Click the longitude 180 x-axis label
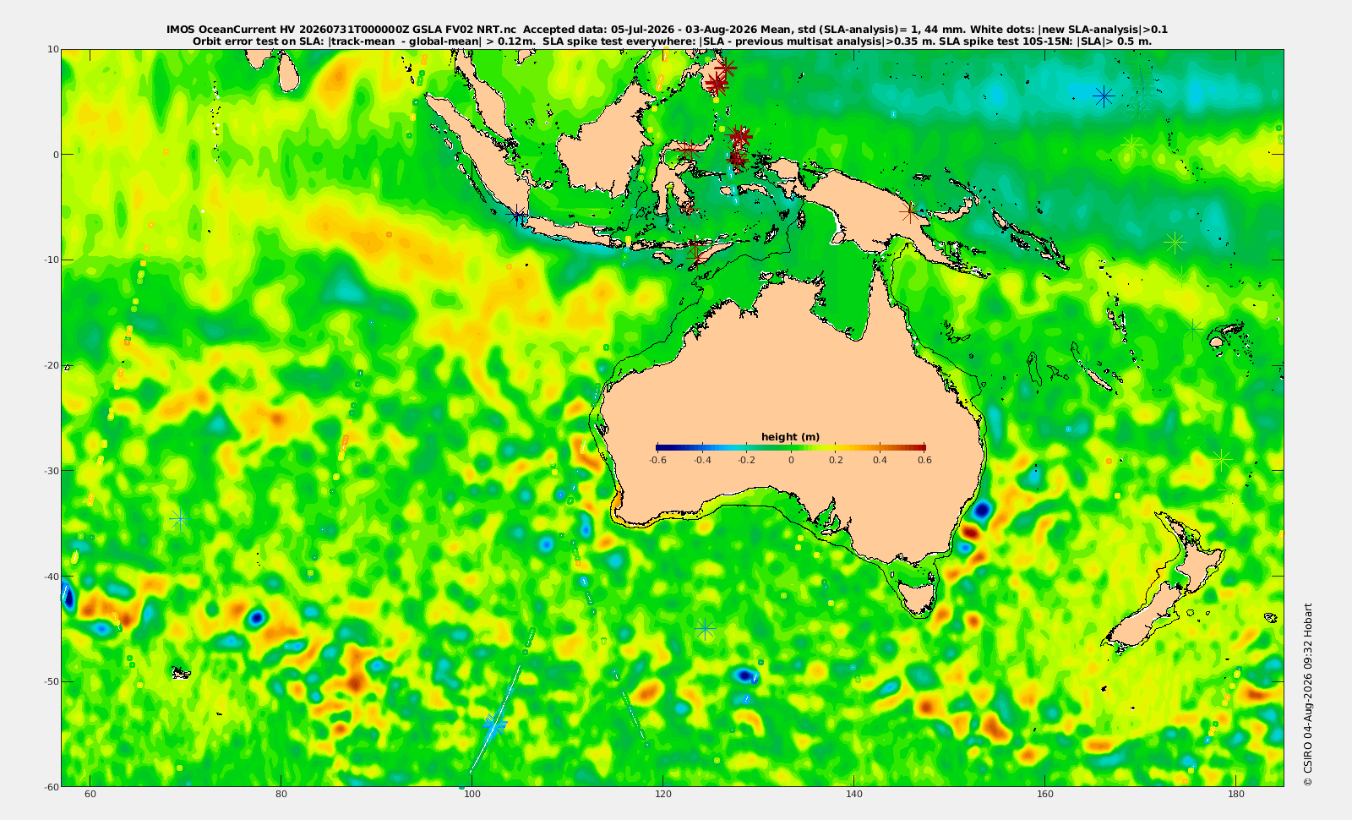Viewport: 1352px width, 820px height. point(1236,794)
